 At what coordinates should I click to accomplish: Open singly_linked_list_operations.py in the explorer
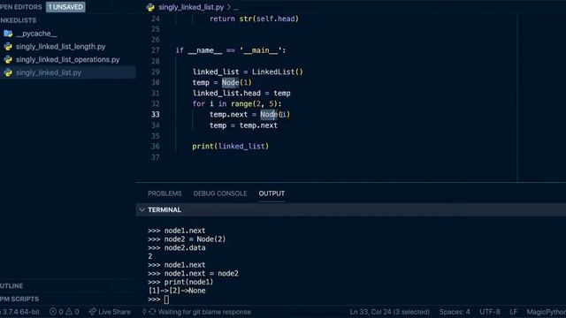coord(67,59)
